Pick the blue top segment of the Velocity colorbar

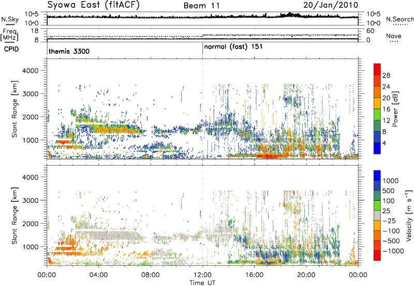pyautogui.click(x=377, y=176)
